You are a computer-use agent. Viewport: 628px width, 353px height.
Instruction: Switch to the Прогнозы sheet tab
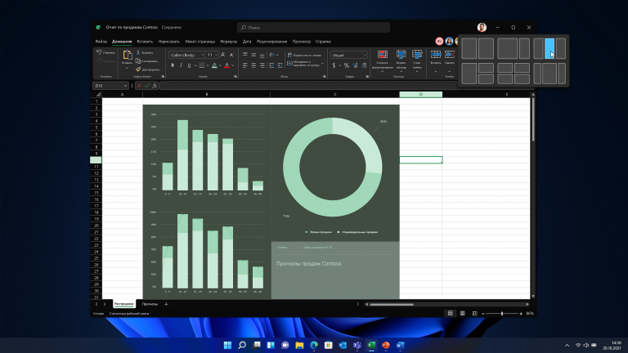point(150,304)
